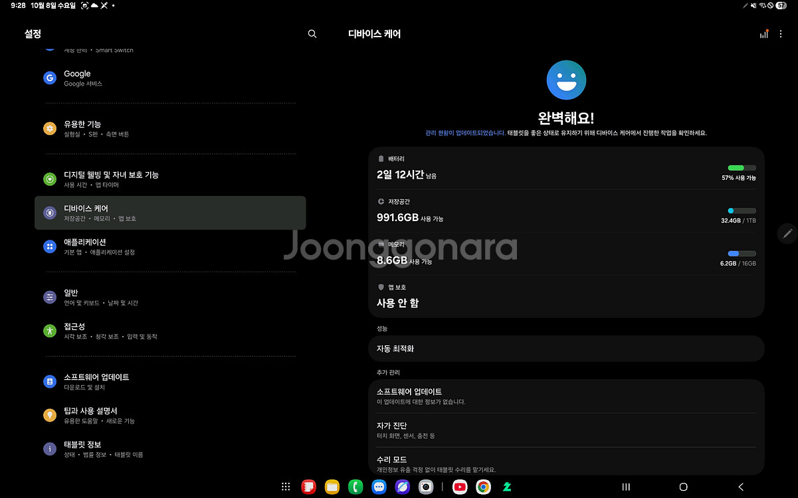The width and height of the screenshot is (798, 498).
Task: Click the 관리 현황이 업데이트되었습니다 link
Action: (x=465, y=133)
